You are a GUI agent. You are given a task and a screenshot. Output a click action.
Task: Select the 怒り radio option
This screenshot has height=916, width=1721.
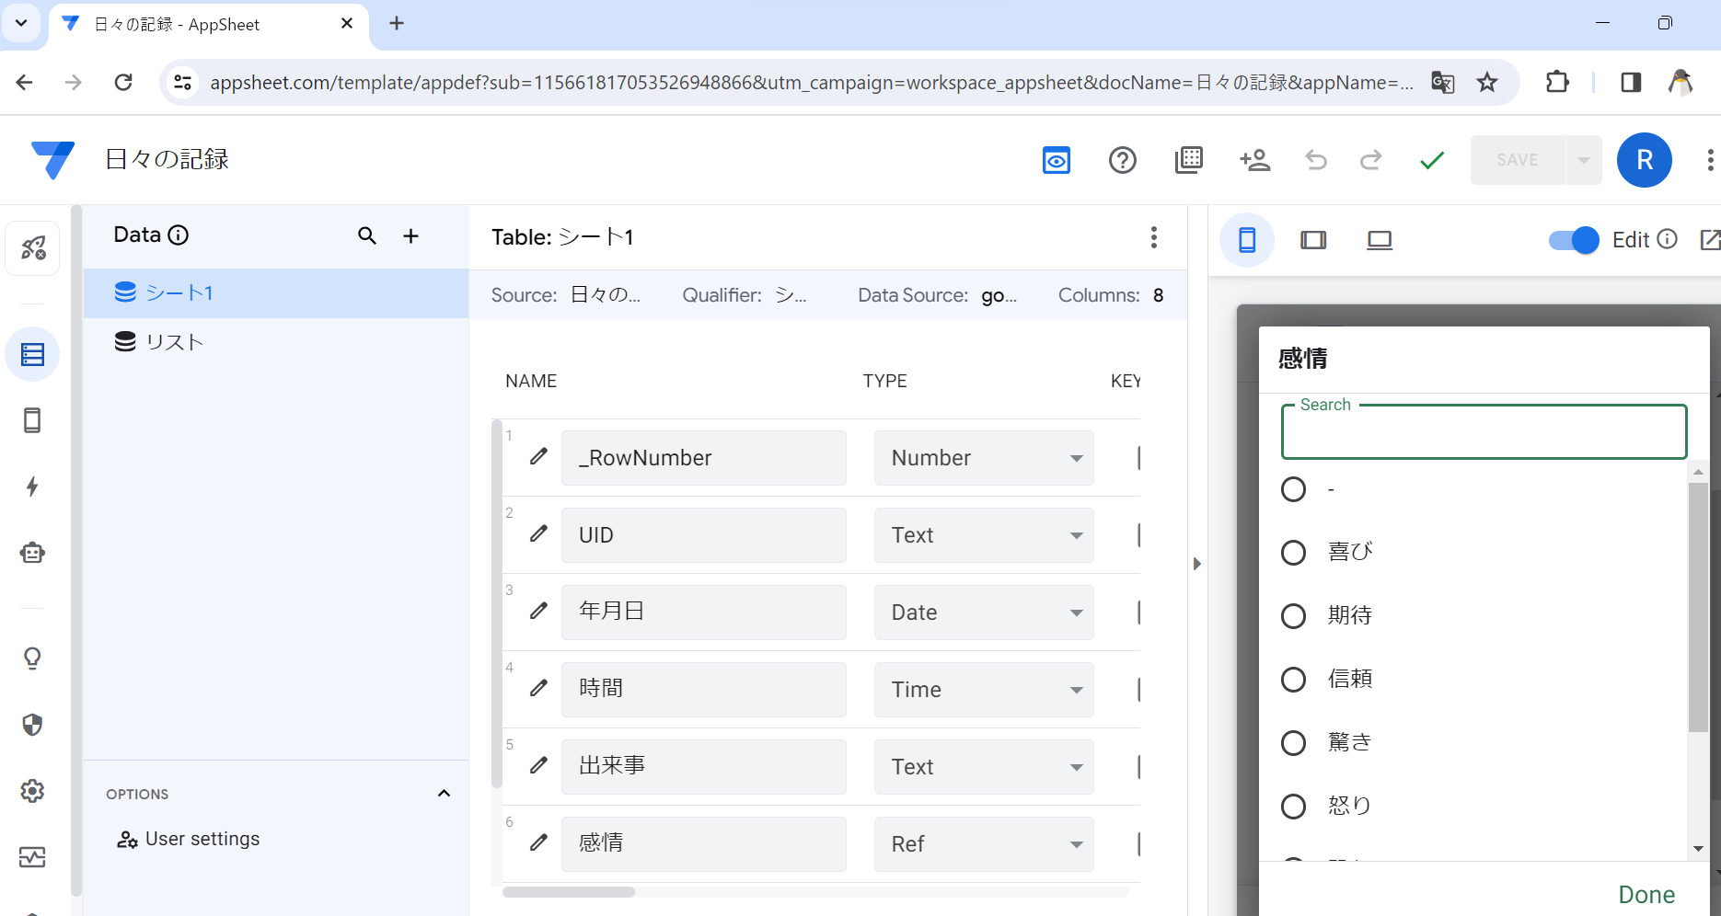[x=1293, y=807]
